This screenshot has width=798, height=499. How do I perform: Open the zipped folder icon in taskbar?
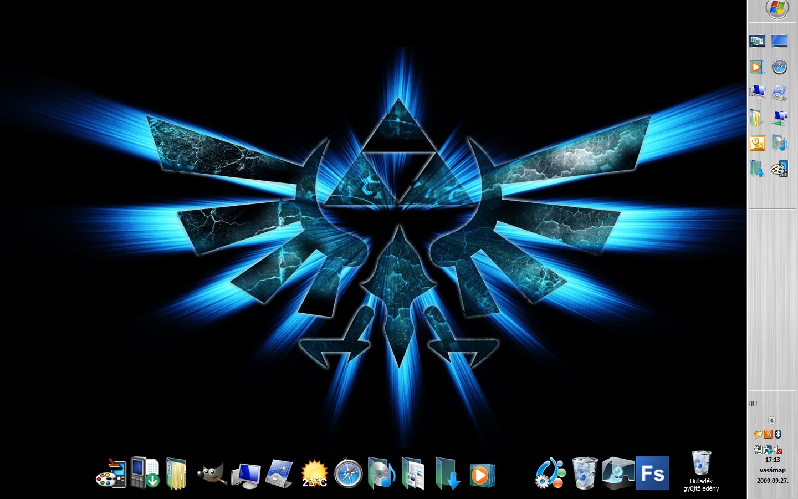[756, 118]
